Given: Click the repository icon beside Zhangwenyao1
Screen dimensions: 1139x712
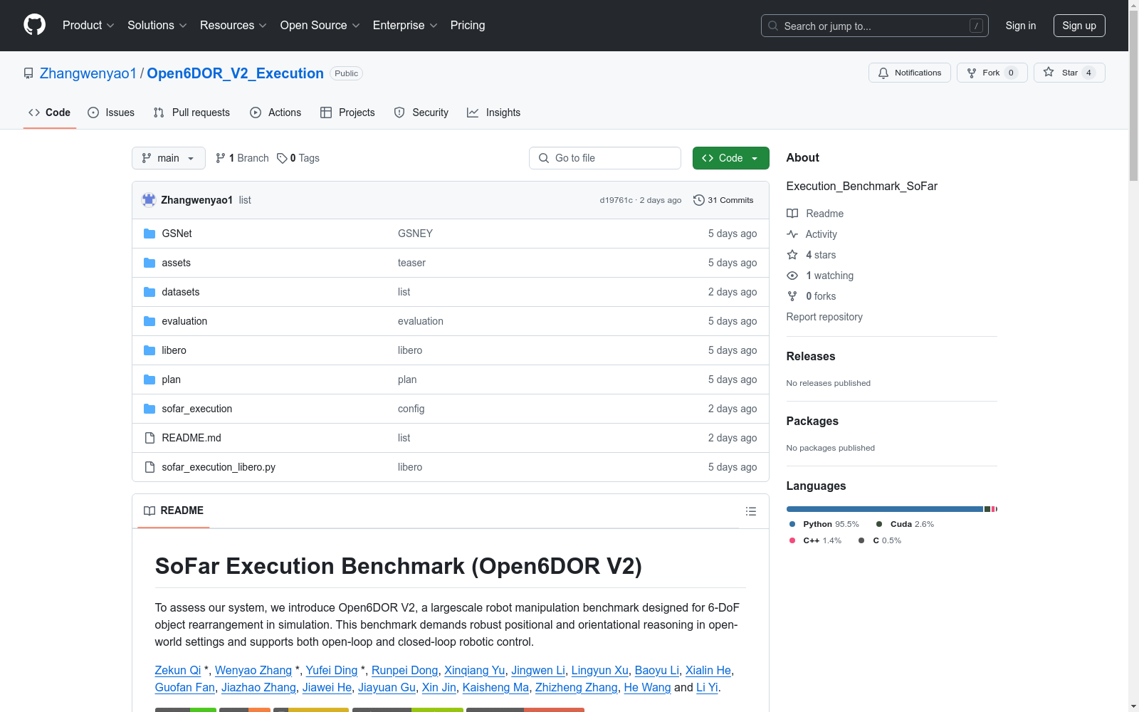Looking at the screenshot, I should pyautogui.click(x=28, y=73).
